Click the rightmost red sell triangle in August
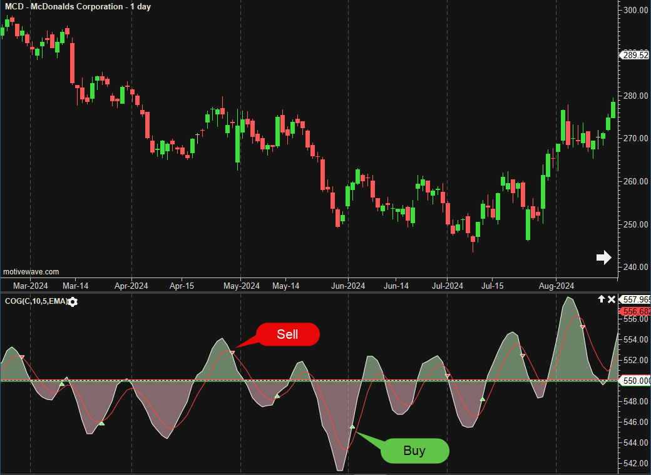 [583, 327]
